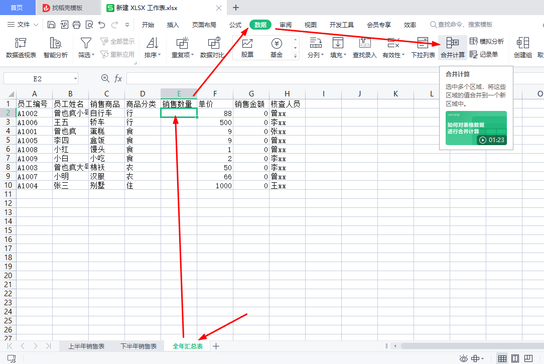Open Text to Columns (分列)
The height and width of the screenshot is (364, 544).
pyautogui.click(x=315, y=48)
